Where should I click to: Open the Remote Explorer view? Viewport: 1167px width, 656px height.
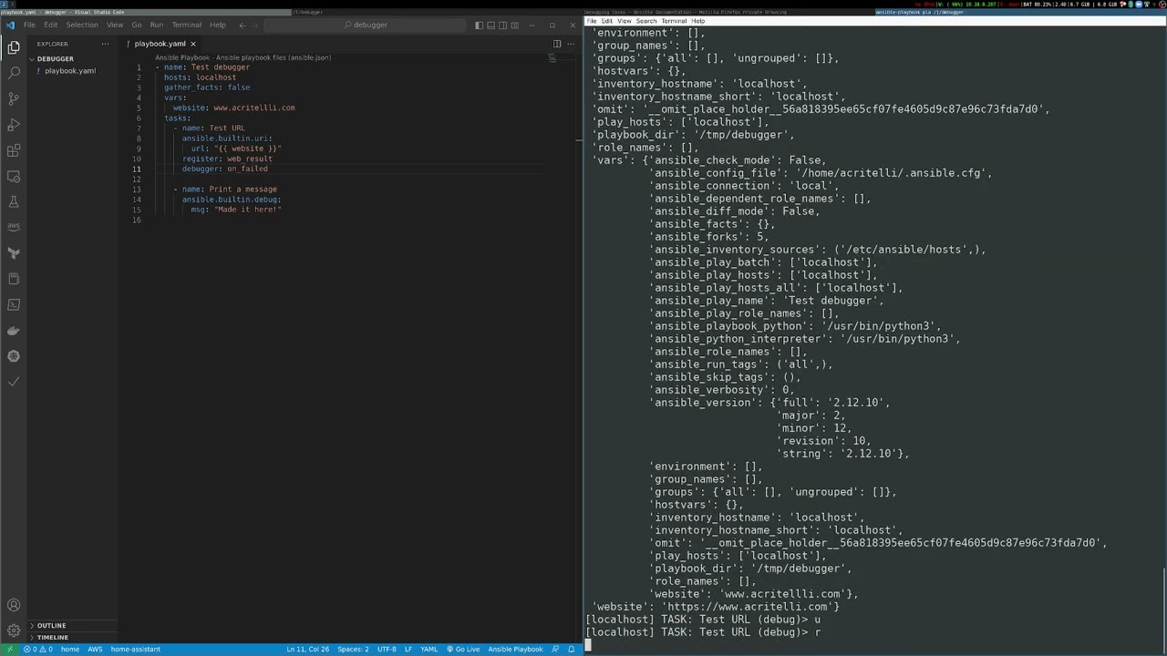point(14,176)
